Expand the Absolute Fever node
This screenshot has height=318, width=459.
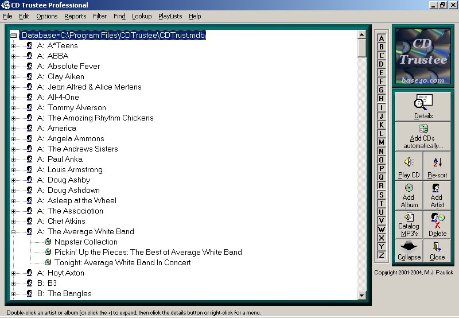pyautogui.click(x=13, y=67)
